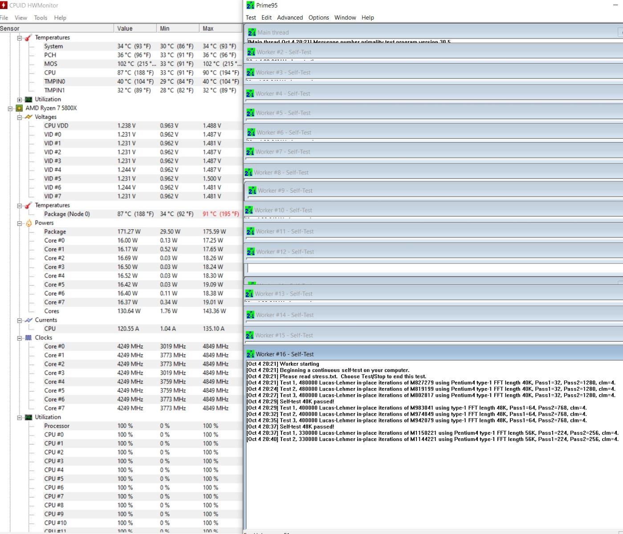Collapse the Voltages tree node
Viewport: 623px width, 534px height.
(20, 117)
